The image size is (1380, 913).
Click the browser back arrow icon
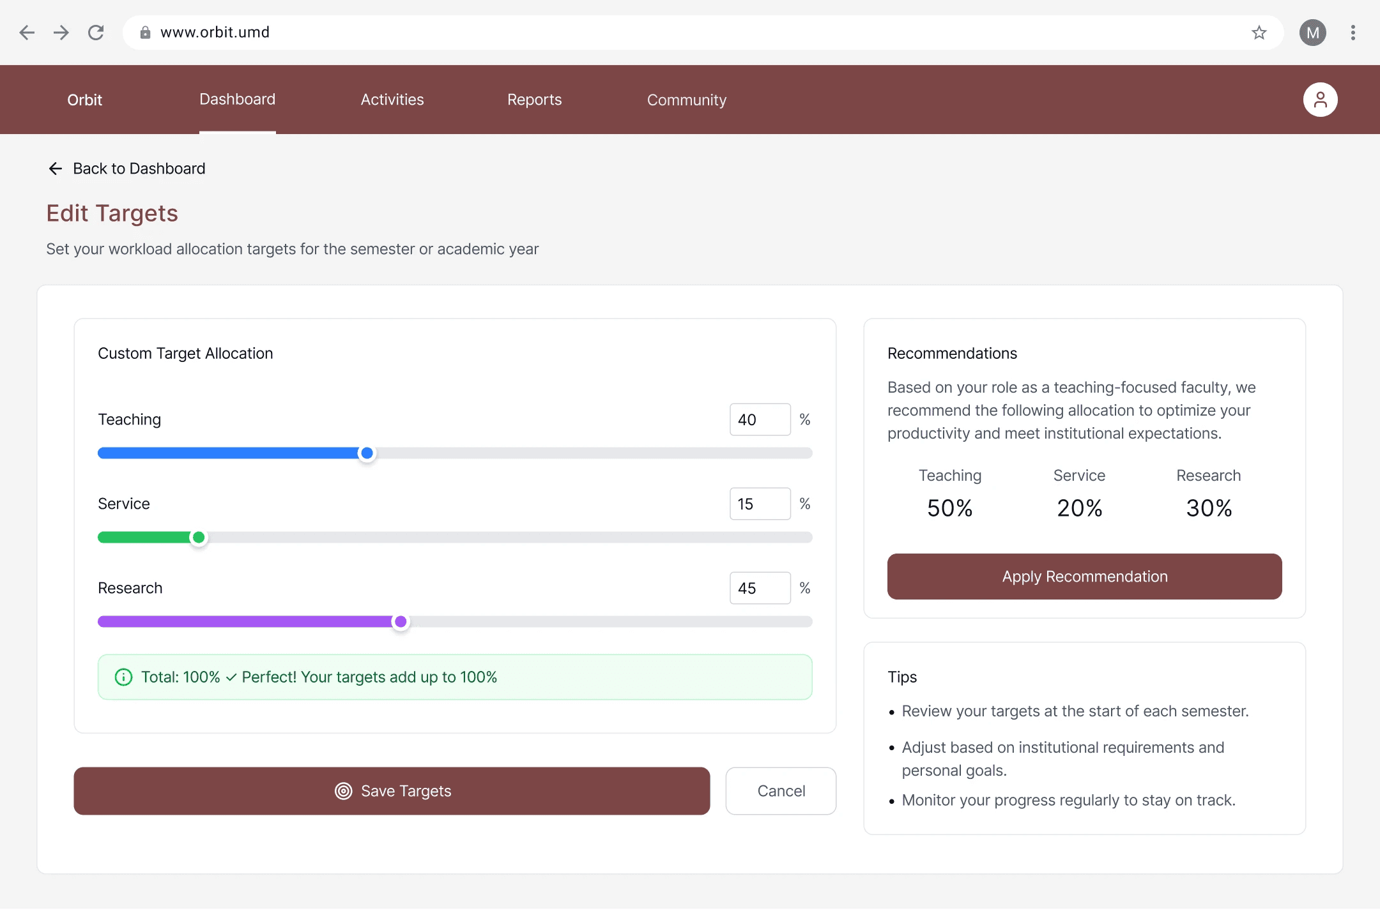[x=27, y=33]
